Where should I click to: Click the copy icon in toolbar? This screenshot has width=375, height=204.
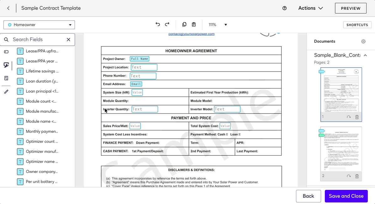[x=184, y=24]
